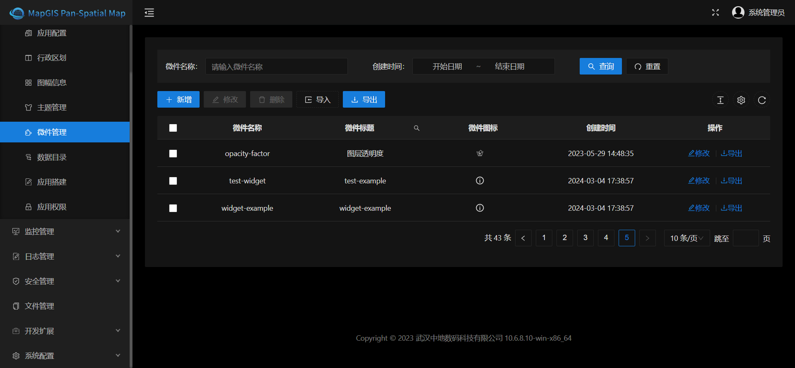Check the widget-example row checkbox
The image size is (795, 368).
pos(173,208)
